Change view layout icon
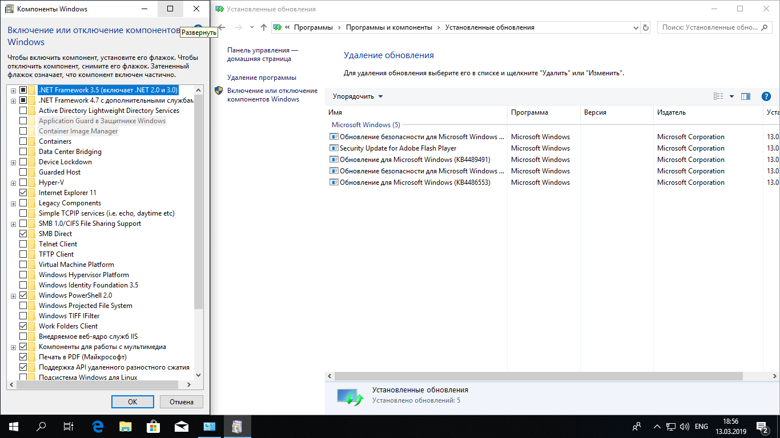This screenshot has width=780, height=438. [x=719, y=96]
